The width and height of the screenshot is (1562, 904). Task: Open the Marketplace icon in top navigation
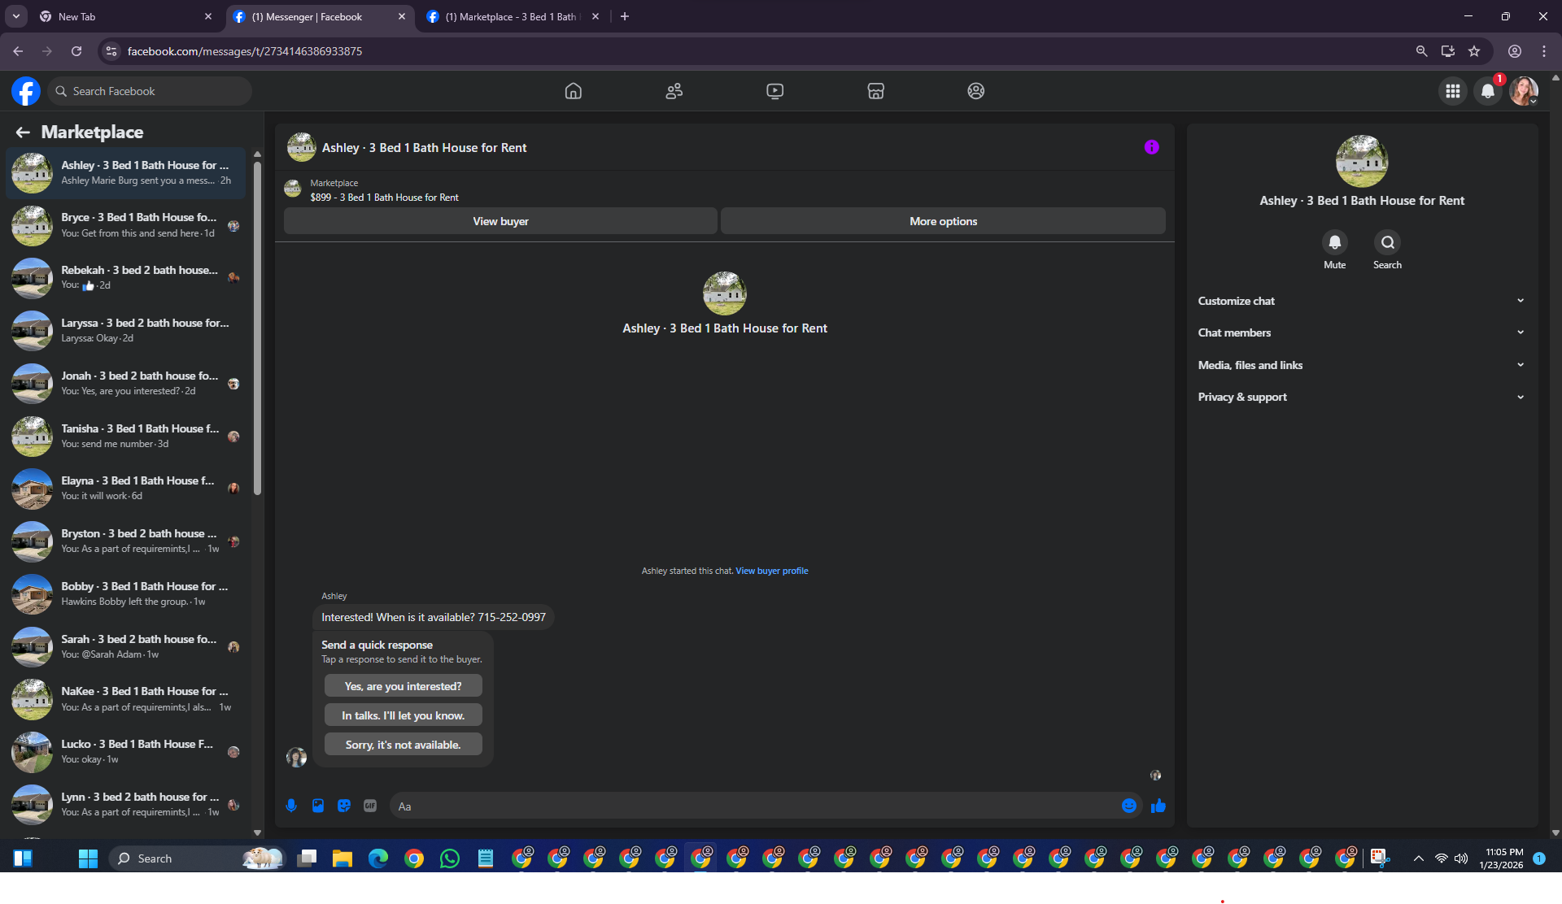(x=875, y=91)
